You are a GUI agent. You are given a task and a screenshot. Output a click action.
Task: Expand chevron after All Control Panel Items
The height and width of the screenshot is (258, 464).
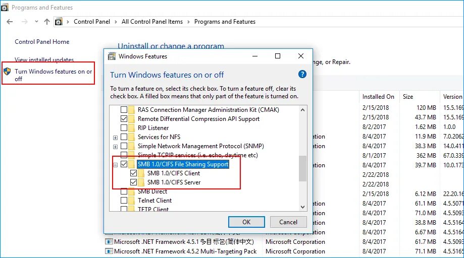tap(188, 22)
